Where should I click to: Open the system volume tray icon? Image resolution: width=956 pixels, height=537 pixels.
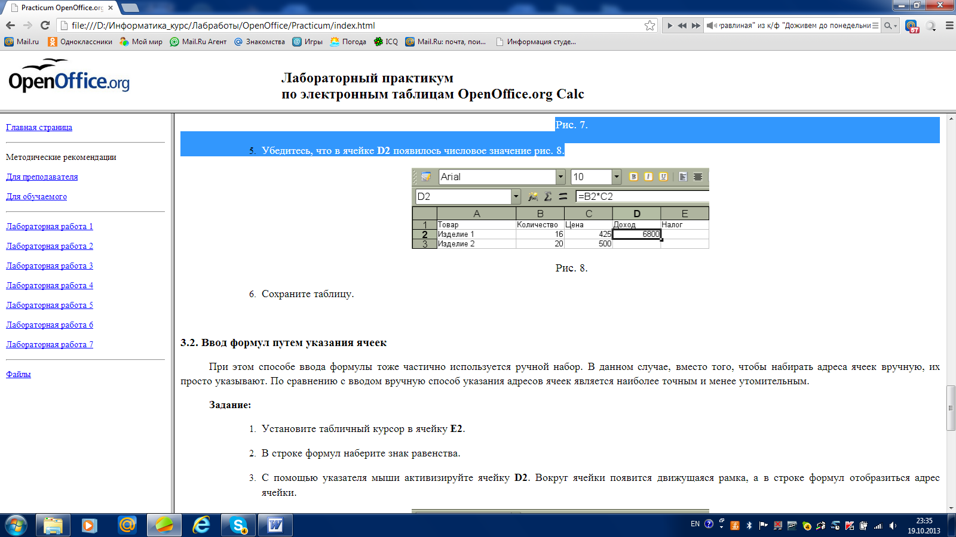click(x=893, y=526)
